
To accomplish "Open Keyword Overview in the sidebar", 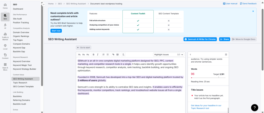I will coord(22,61).
